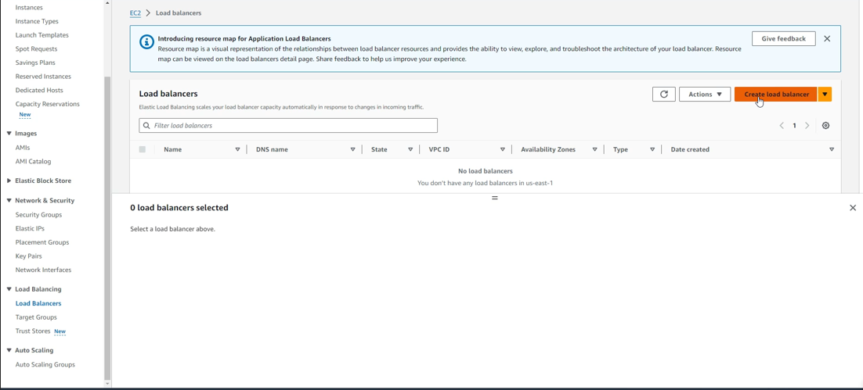Open table preferences gear icon
Screen dimensions: 863x390
click(825, 126)
